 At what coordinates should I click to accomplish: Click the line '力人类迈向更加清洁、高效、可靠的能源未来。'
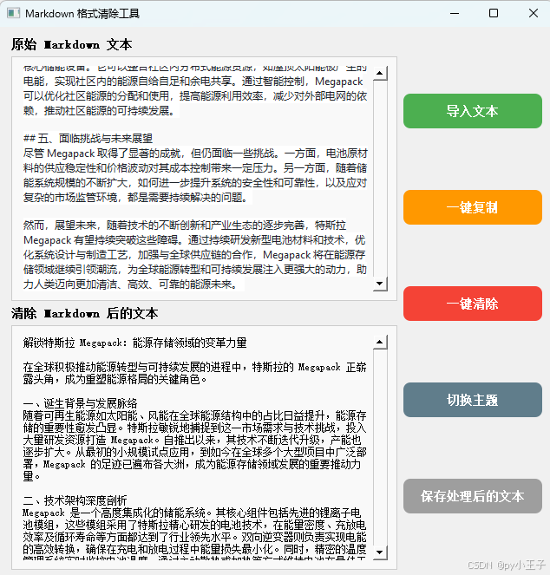coord(131,284)
